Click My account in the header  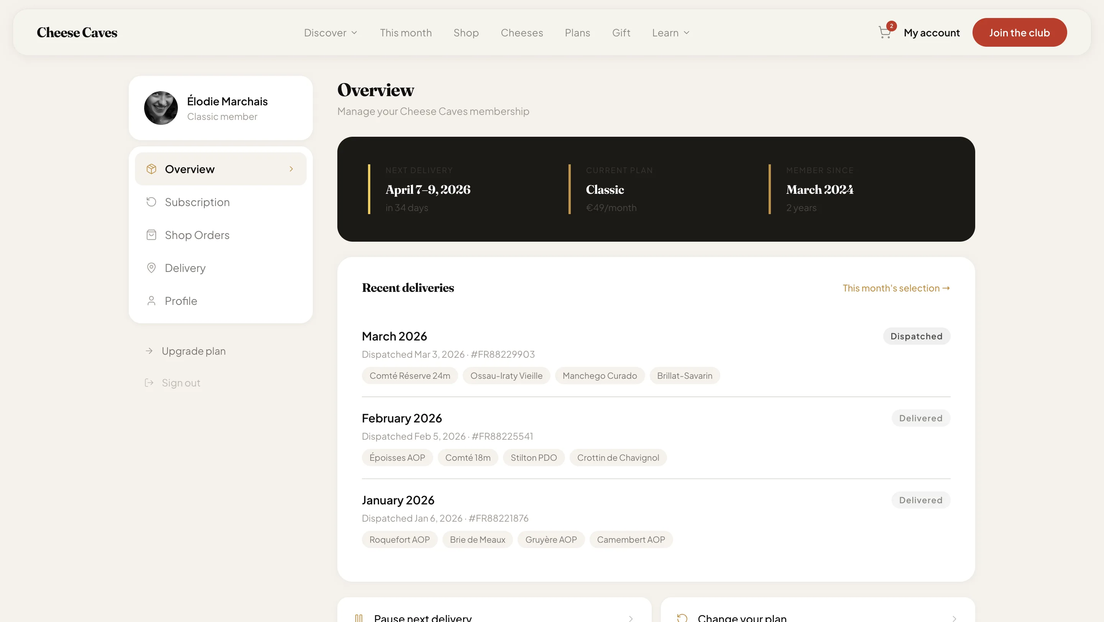[x=931, y=32]
